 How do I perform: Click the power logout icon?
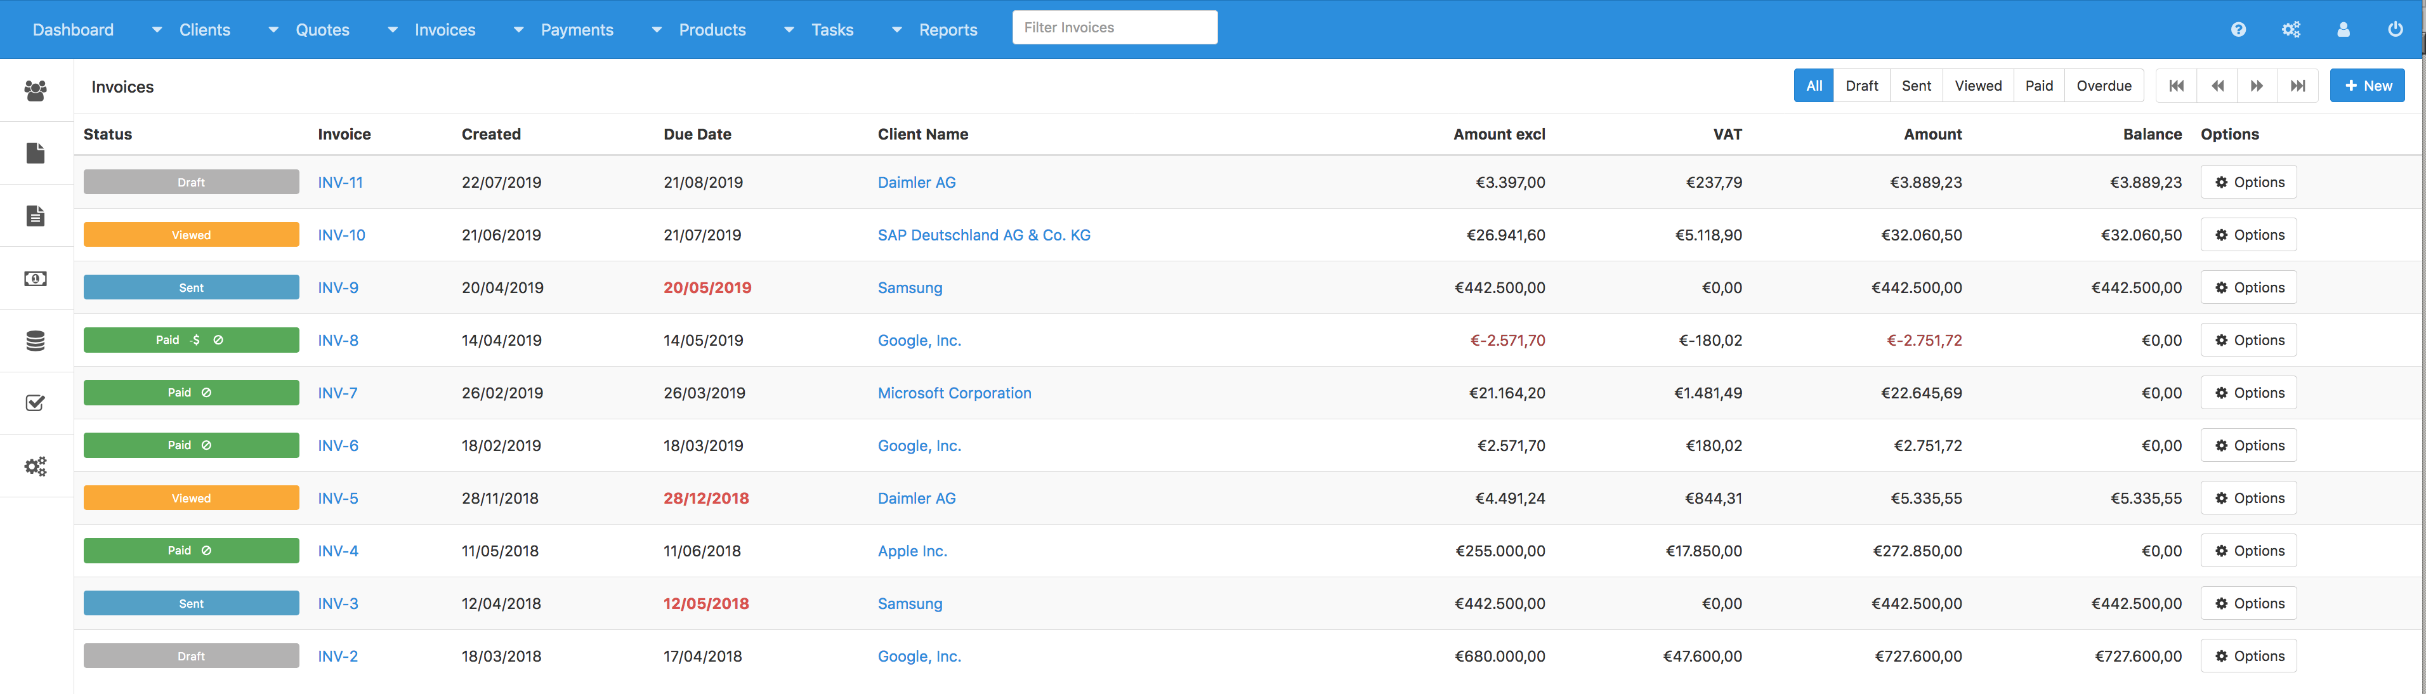[x=2395, y=29]
